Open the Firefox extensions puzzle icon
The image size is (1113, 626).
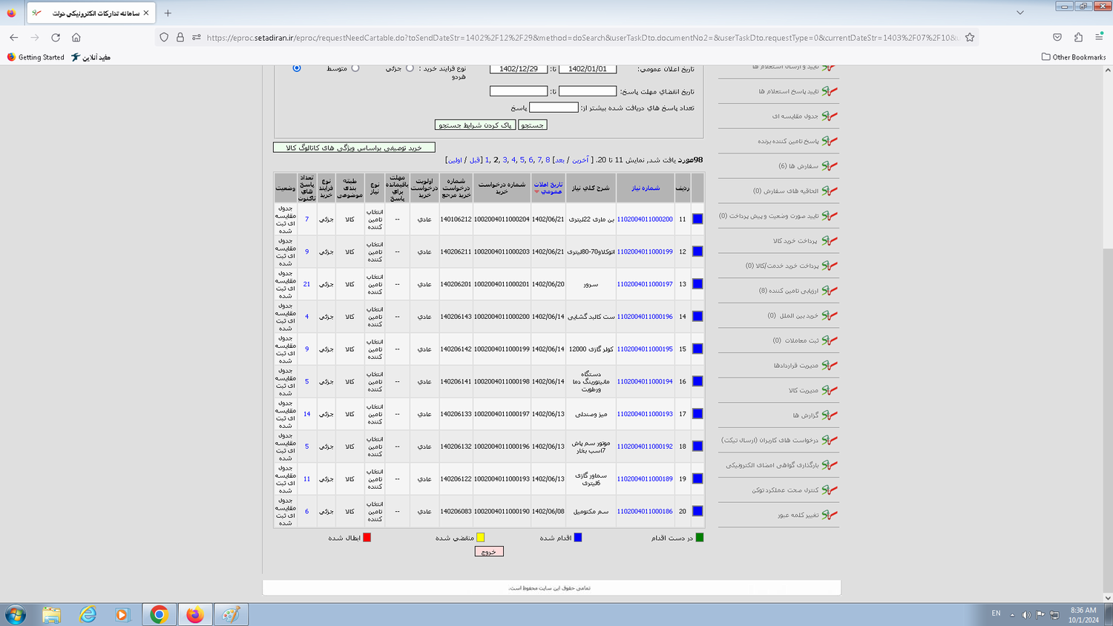click(x=1078, y=37)
